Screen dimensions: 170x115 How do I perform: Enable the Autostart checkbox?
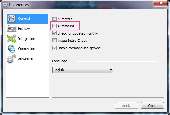pyautogui.click(x=54, y=19)
